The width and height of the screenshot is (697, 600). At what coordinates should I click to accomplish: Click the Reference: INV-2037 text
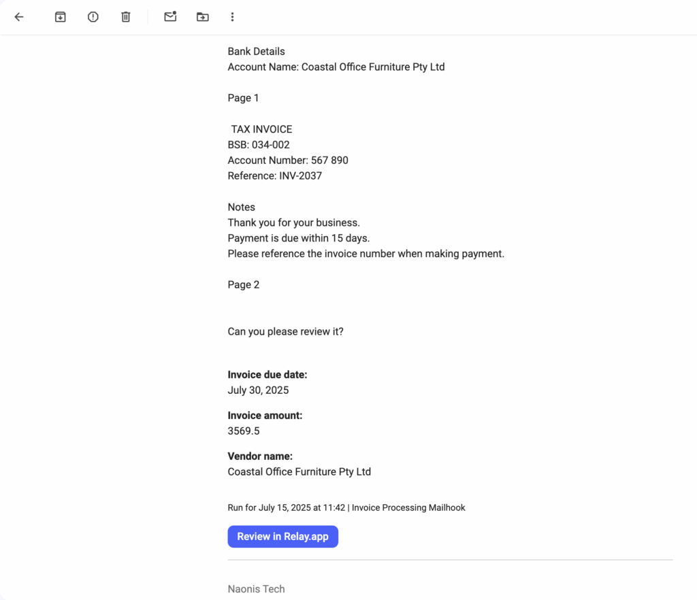coord(275,176)
